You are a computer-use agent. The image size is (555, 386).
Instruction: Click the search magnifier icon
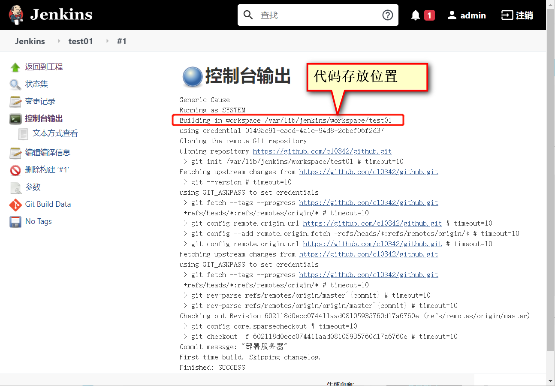[248, 15]
